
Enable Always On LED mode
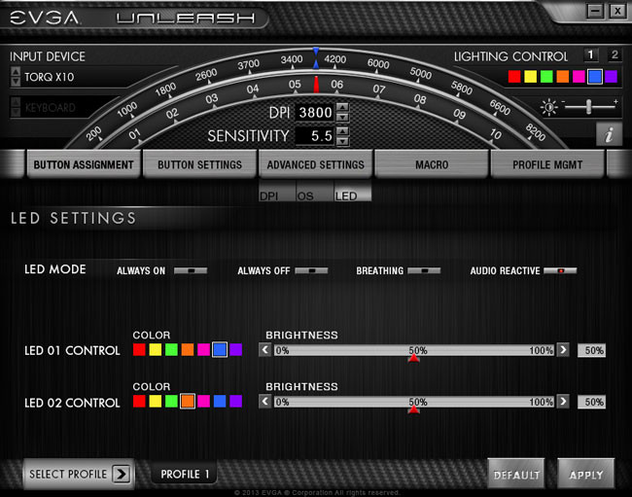[x=191, y=270]
